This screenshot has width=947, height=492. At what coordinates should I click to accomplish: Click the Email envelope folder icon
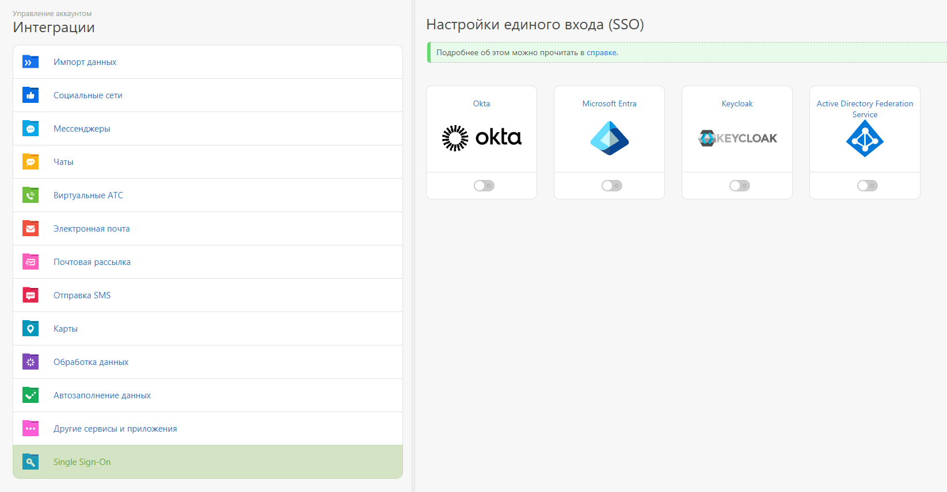(x=30, y=228)
